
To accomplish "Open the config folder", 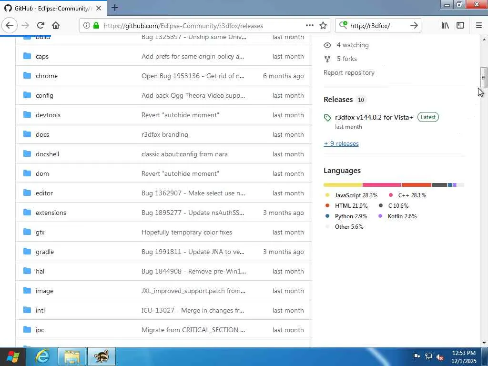I will 44,95.
